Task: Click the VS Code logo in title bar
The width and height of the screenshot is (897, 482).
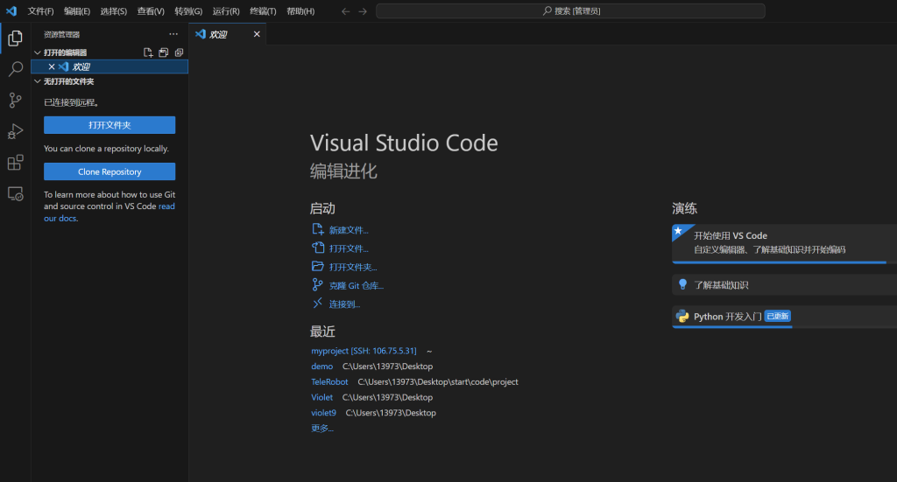Action: click(11, 10)
